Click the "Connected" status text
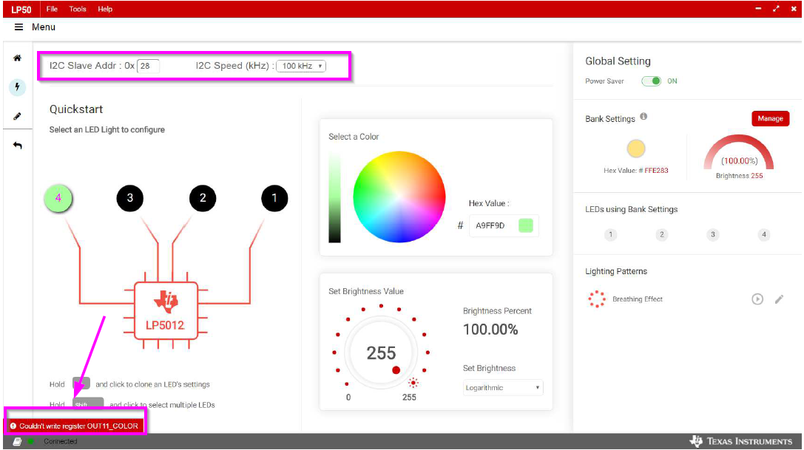The height and width of the screenshot is (450, 804). [x=61, y=441]
